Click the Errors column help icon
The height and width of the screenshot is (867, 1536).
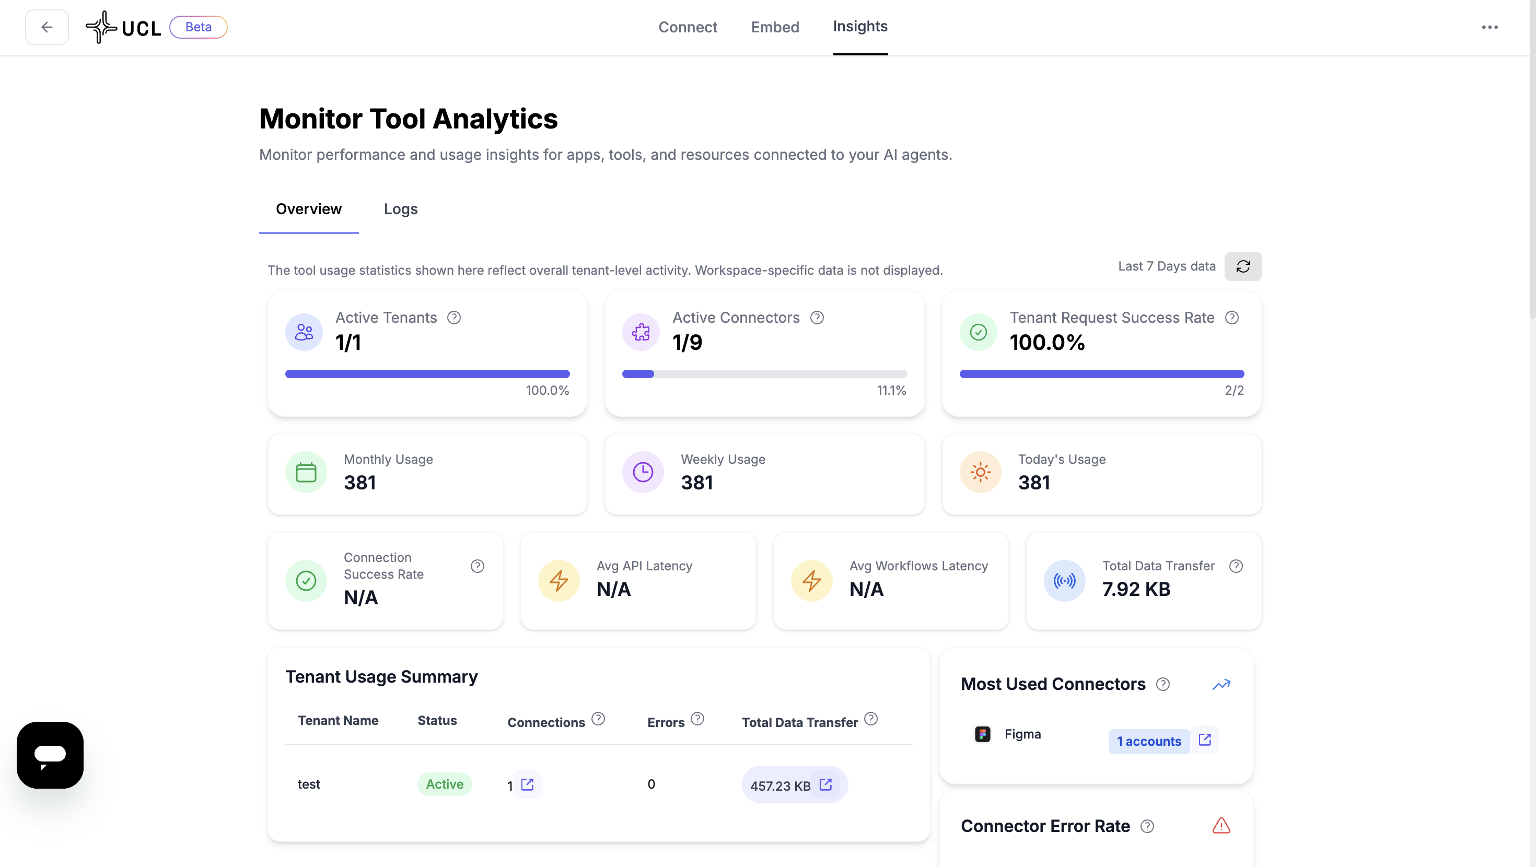click(697, 719)
